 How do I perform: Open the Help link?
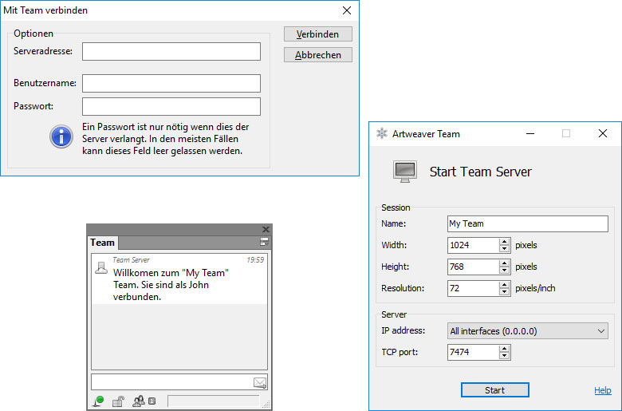603,390
